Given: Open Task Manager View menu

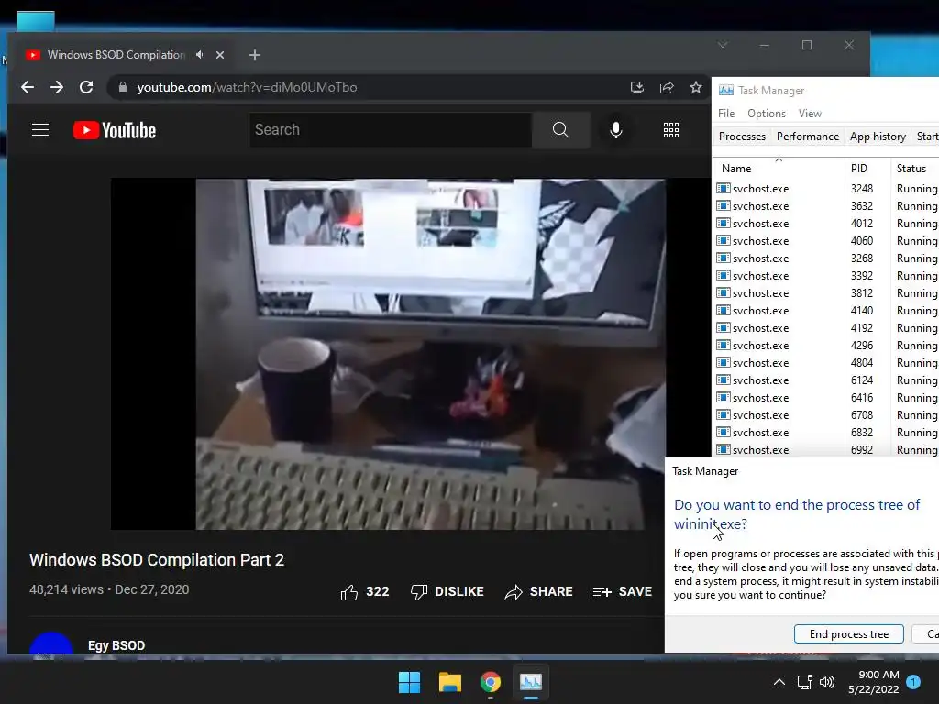Looking at the screenshot, I should pyautogui.click(x=810, y=114).
